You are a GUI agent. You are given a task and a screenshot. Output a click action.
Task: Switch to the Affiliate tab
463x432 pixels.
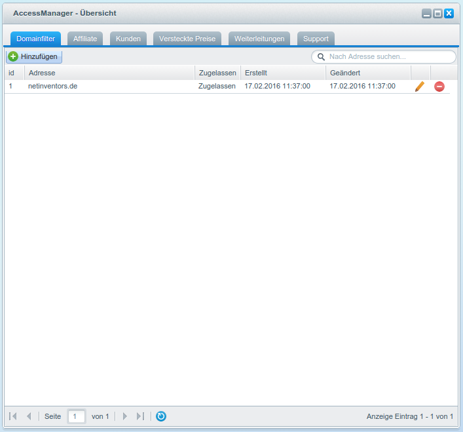point(85,39)
